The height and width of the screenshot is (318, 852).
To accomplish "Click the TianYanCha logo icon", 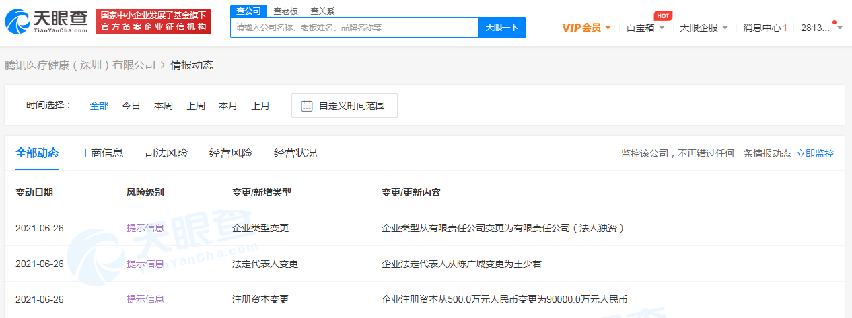I will 17,22.
